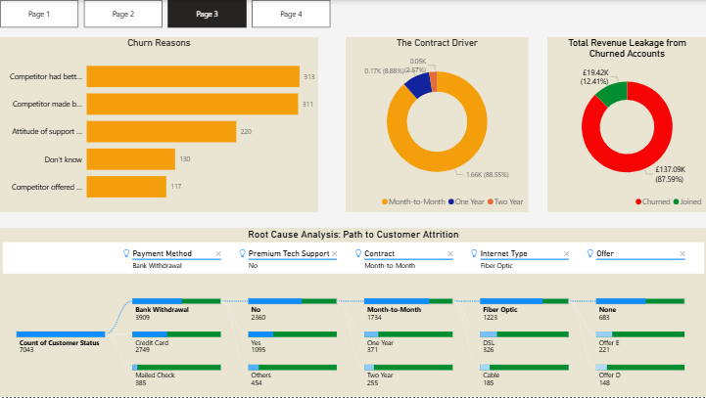Remove the Internet Type level with its X
The image size is (706, 398).
566,254
